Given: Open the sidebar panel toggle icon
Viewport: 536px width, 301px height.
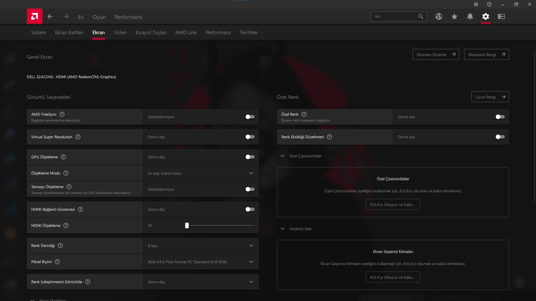Looking at the screenshot, I should (x=501, y=17).
